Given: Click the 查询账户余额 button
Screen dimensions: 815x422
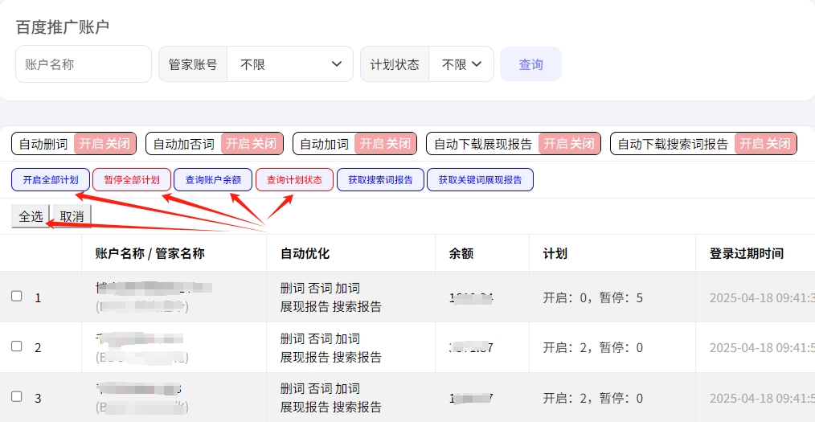Looking at the screenshot, I should coord(213,180).
